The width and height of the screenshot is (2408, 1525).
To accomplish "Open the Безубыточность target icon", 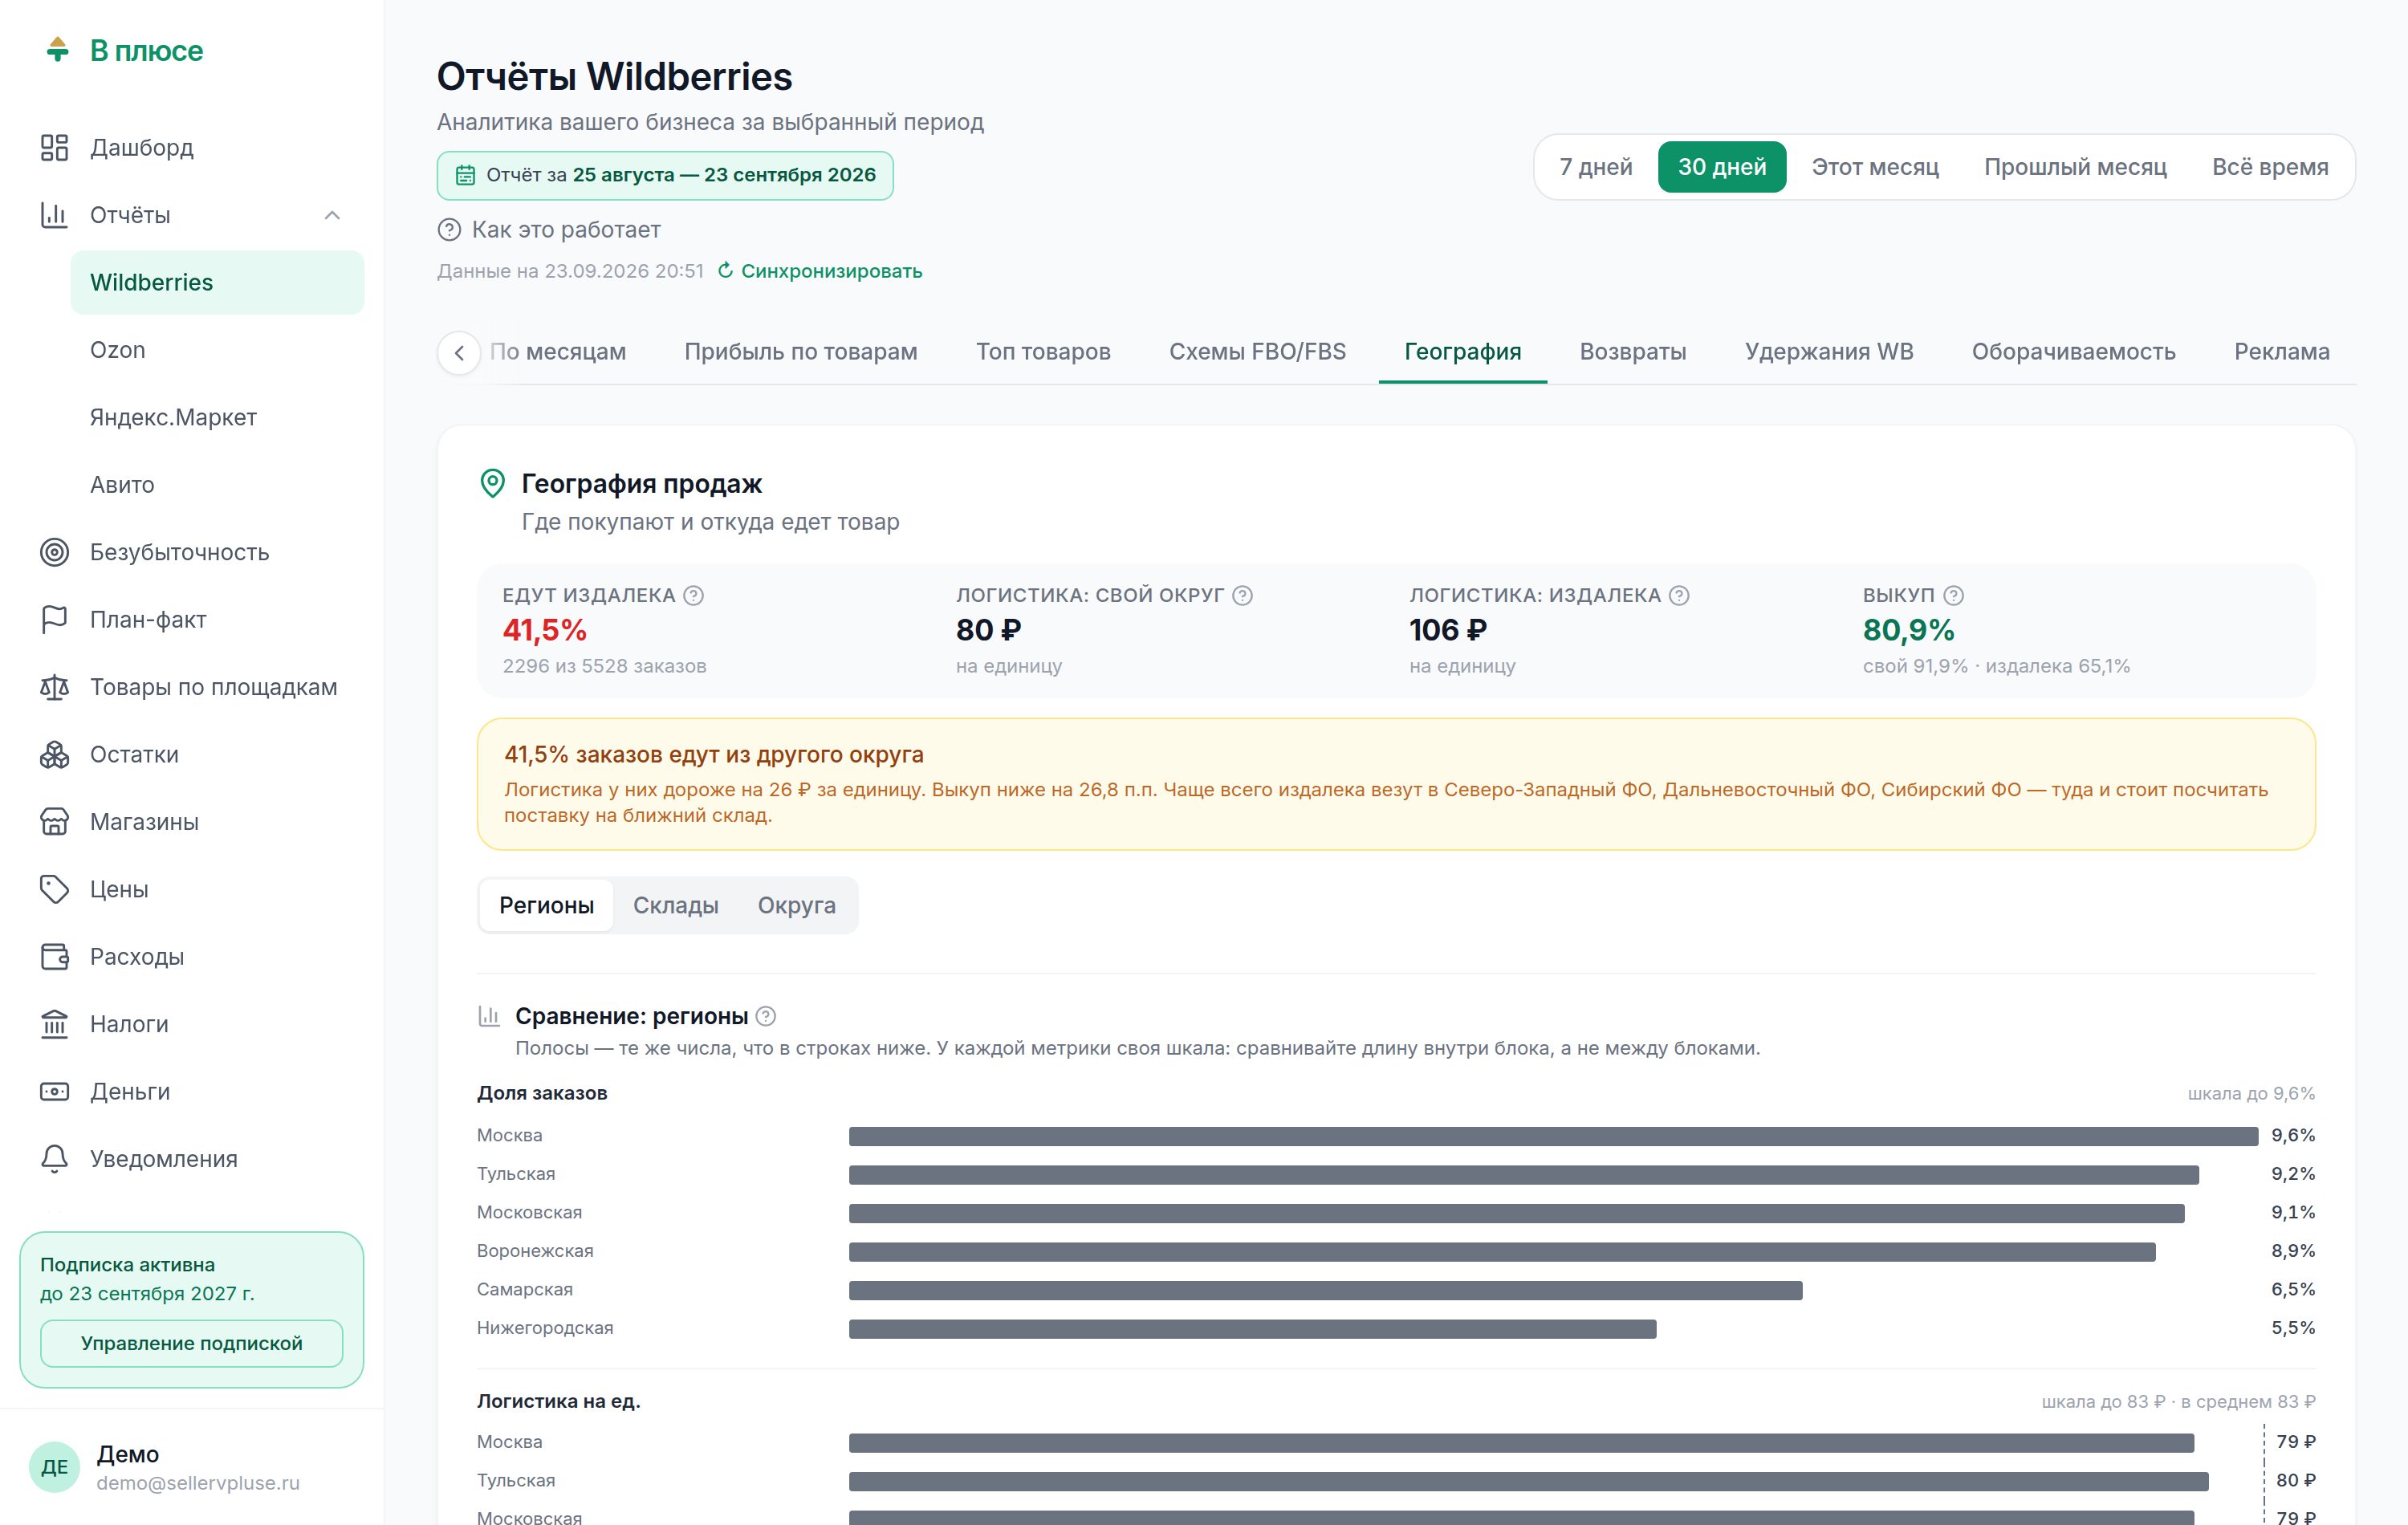I will 54,552.
